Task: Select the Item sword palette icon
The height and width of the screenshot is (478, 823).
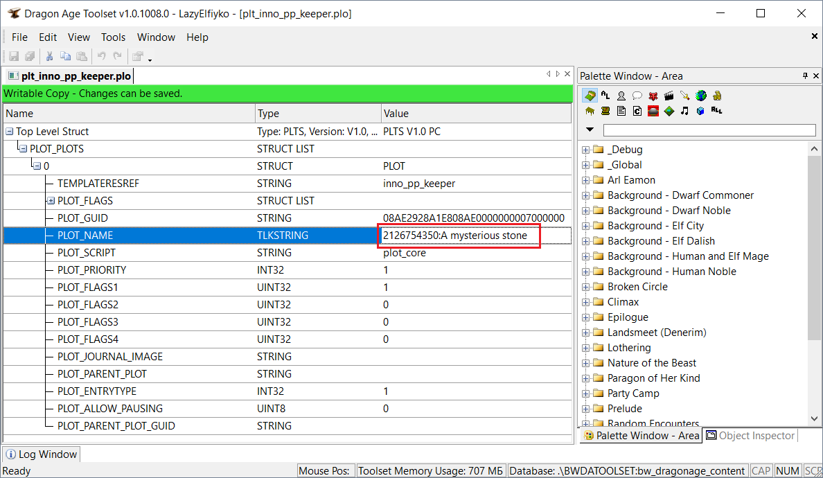Action: (684, 96)
